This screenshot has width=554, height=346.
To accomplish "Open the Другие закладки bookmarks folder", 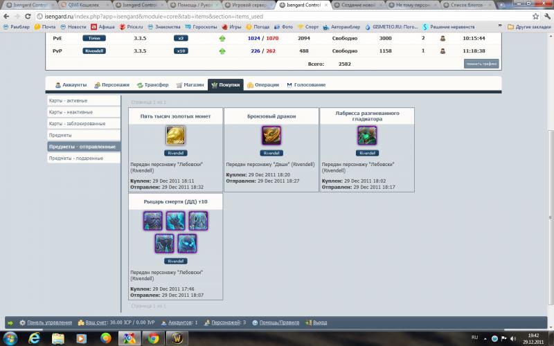I will [x=529, y=26].
